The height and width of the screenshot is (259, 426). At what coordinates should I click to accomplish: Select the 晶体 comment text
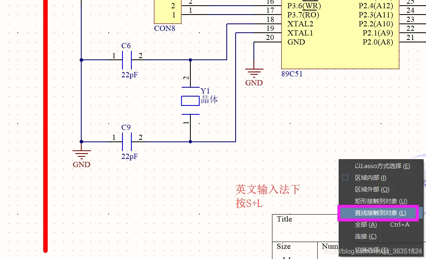tap(209, 100)
